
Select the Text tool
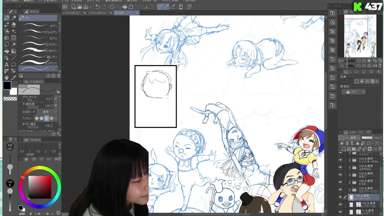[7, 64]
